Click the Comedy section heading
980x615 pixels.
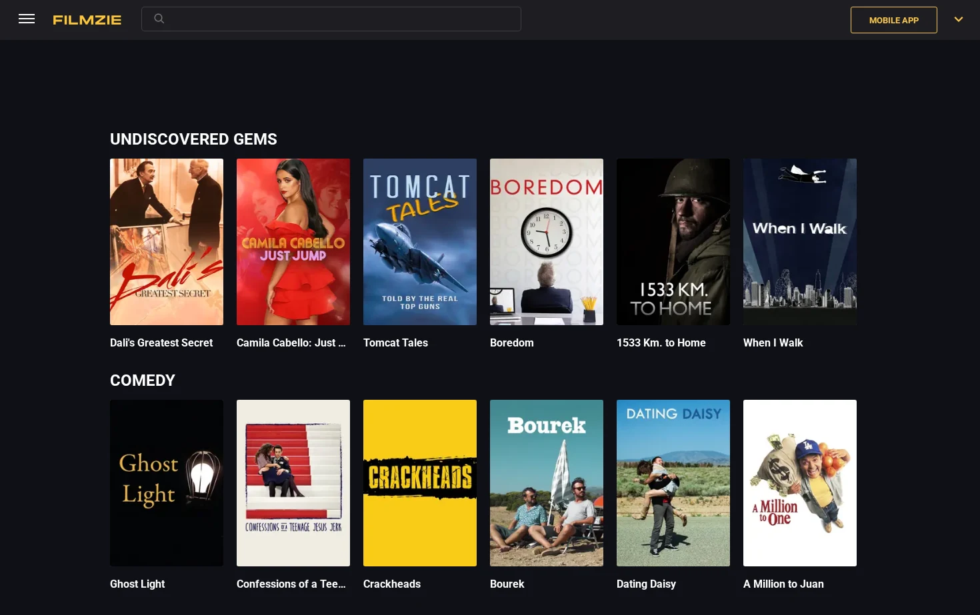point(143,380)
